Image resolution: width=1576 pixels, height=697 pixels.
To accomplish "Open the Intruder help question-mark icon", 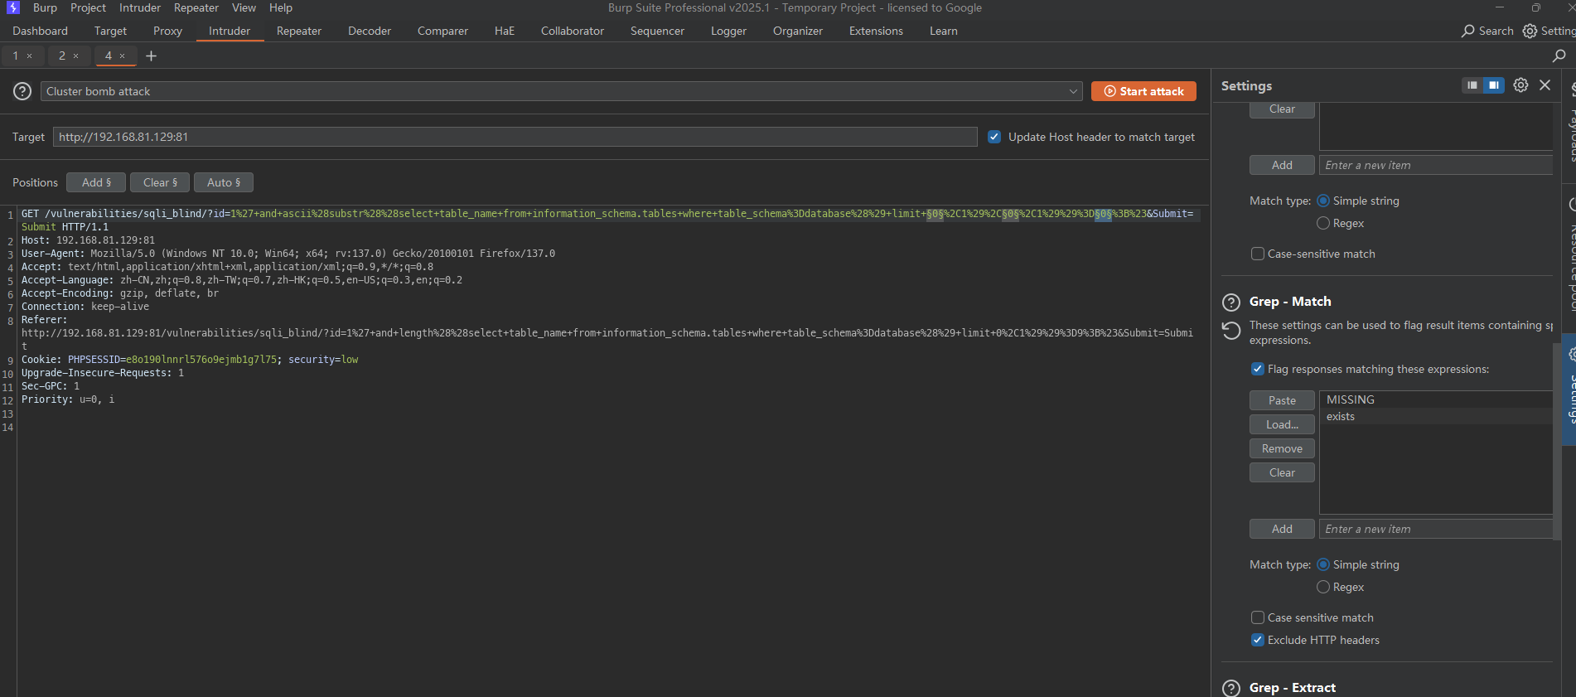I will (x=22, y=91).
